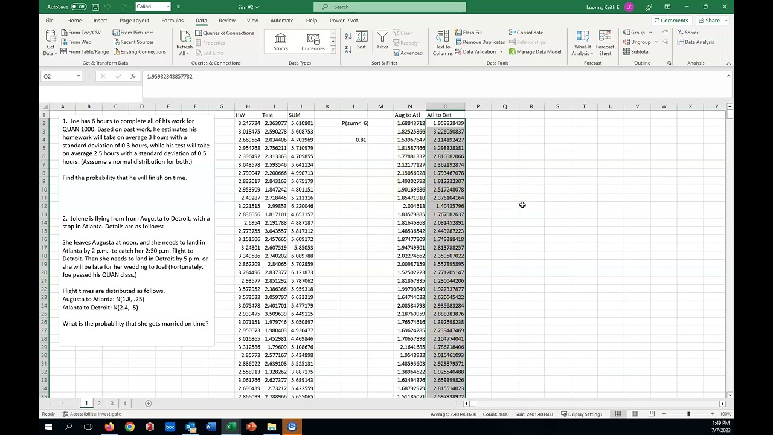Image resolution: width=773 pixels, height=435 pixels.
Task: Launch the Solver add-in
Action: (x=688, y=33)
